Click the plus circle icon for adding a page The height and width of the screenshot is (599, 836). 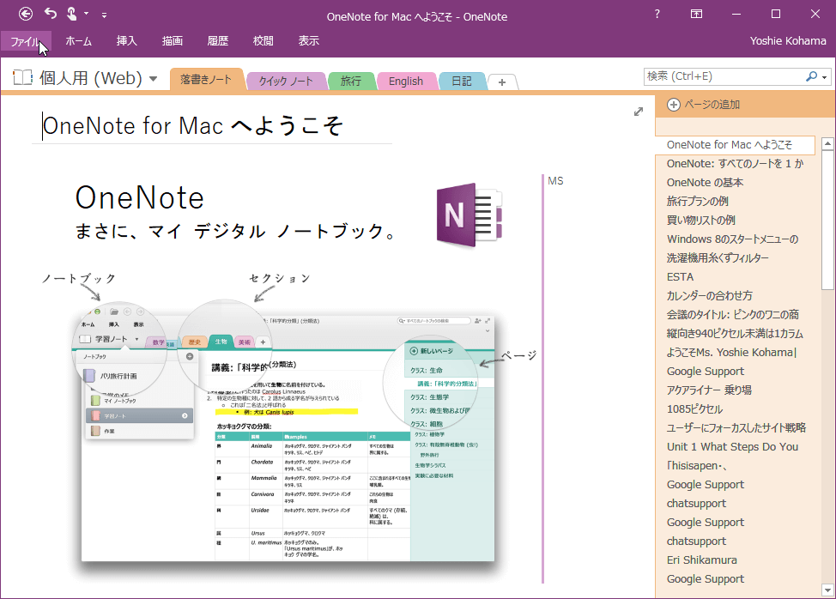point(674,105)
